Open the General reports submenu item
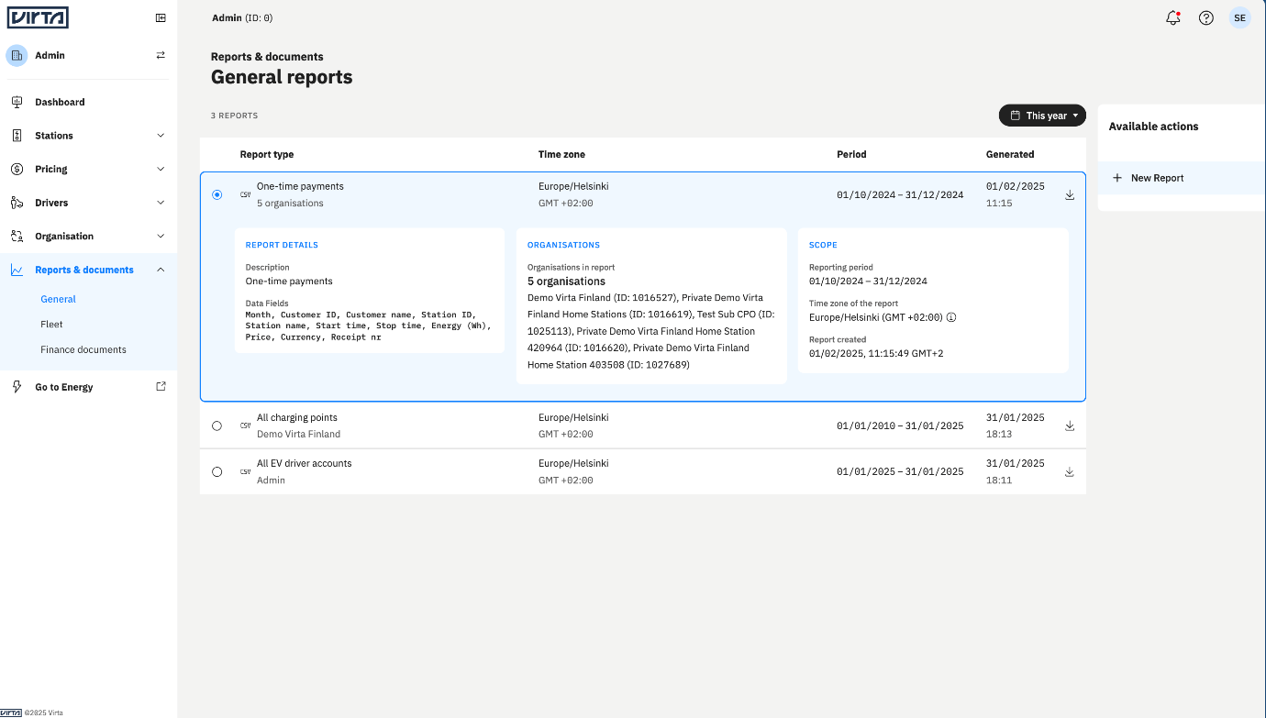1266x718 pixels. point(58,299)
